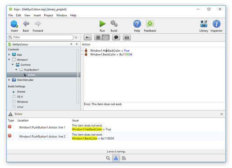Select the Controls item in navigator
Viewport: 232px width, 168px height.
click(26, 65)
